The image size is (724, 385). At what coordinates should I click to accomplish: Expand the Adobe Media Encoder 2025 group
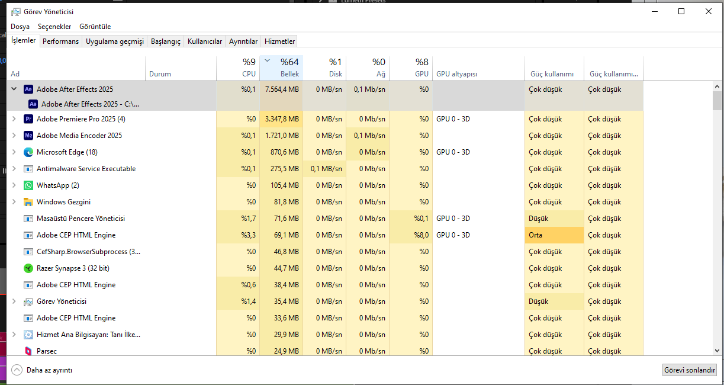(14, 136)
